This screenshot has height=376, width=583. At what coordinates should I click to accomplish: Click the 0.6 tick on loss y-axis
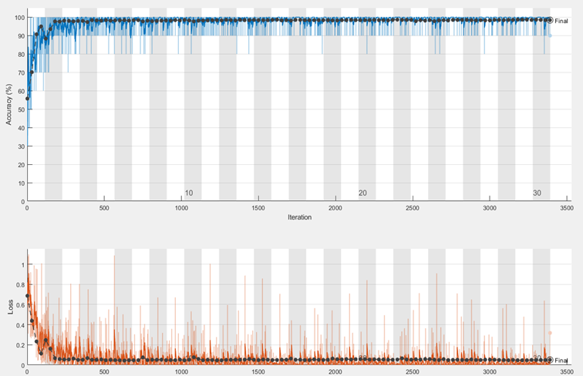[x=19, y=304]
